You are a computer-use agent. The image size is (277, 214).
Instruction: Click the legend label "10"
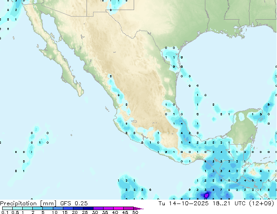55,212
